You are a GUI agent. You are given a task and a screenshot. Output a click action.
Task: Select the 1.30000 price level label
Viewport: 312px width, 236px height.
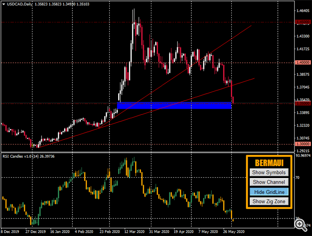coord(303,144)
